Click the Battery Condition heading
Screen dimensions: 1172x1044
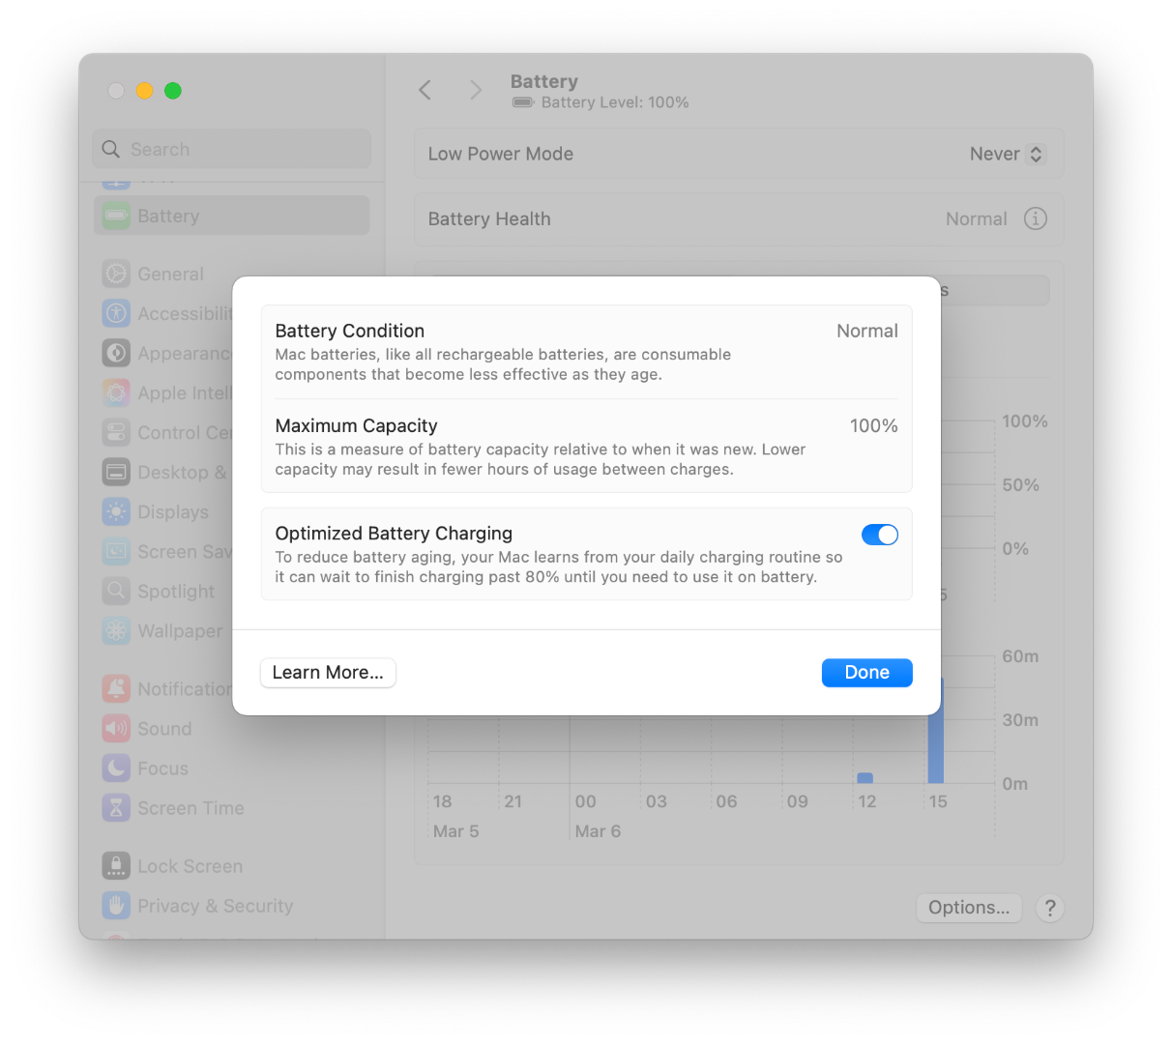(349, 331)
